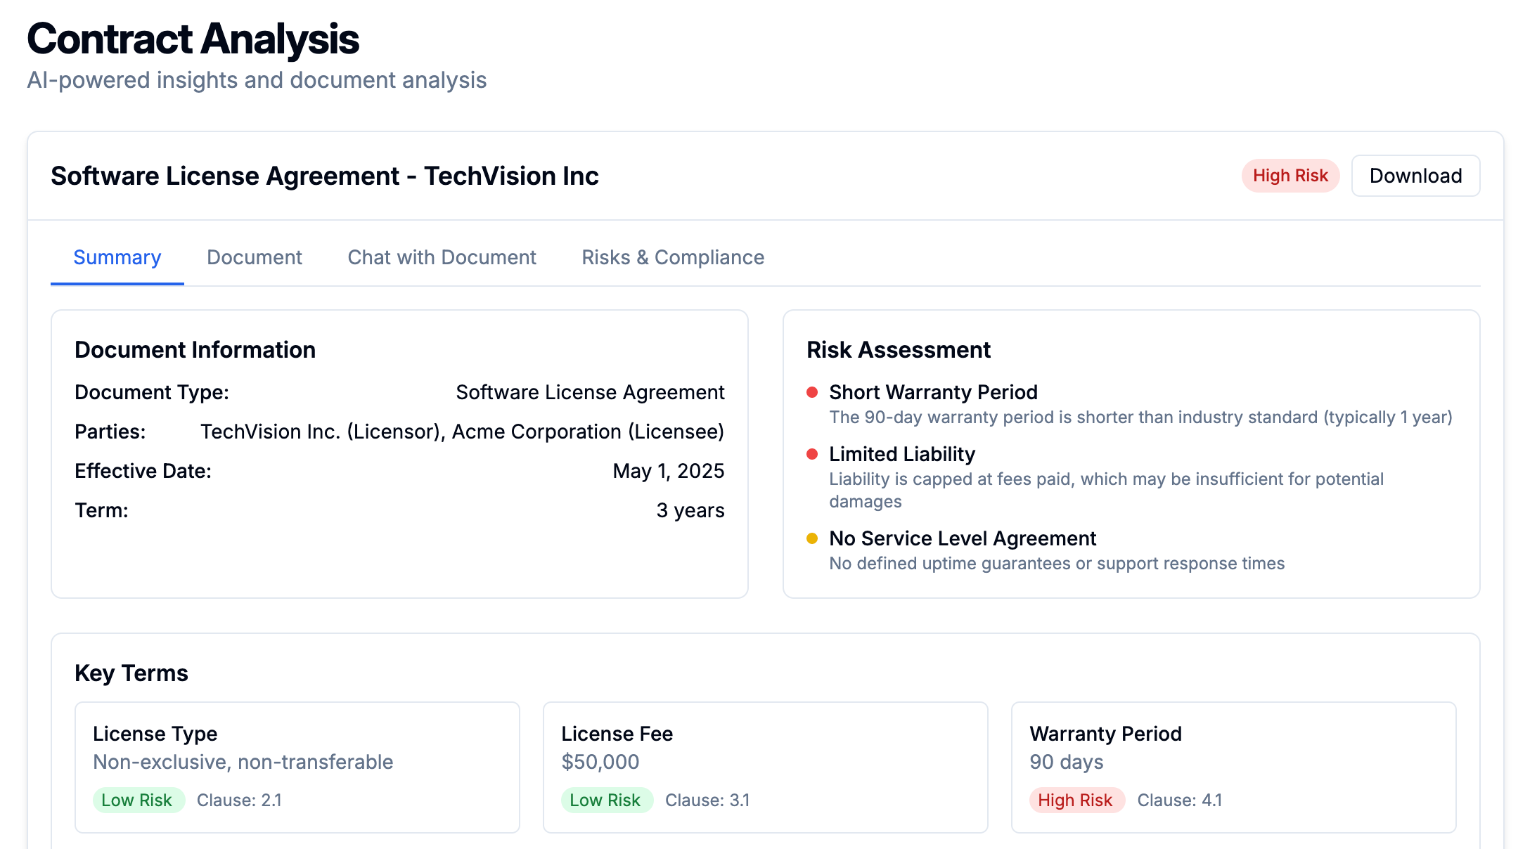Click the High Risk badge in the header
Screen dimensions: 1537x849
tap(1290, 176)
